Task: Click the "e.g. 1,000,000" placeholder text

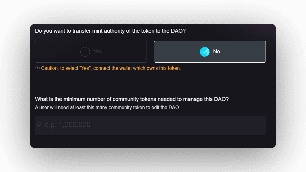Action: click(67, 125)
